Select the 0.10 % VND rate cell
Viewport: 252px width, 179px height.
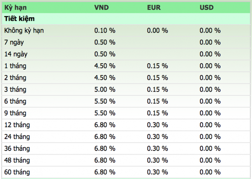click(105, 30)
